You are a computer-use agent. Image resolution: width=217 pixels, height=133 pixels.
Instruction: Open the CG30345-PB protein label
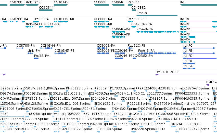pyautogui.click(x=65, y=51)
